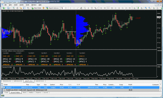
Task: Select the text tool (A icon)
Action: point(88,8)
